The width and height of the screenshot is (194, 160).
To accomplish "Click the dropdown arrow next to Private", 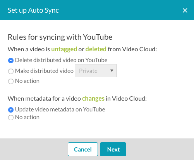I will 112,71.
